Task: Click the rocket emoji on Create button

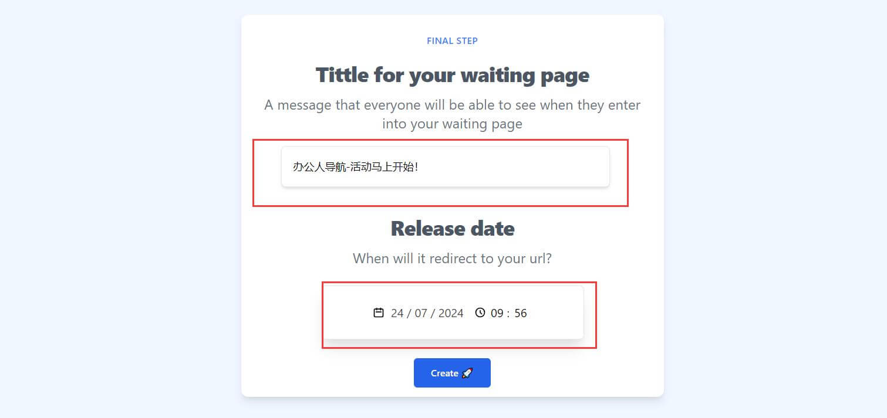Action: [467, 373]
